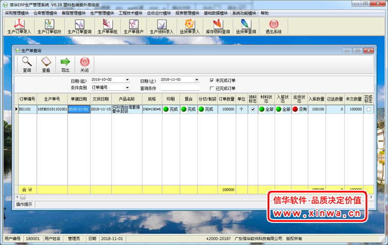Open 库存物料查询 in the toolbar
388x245 pixels.
click(218, 25)
